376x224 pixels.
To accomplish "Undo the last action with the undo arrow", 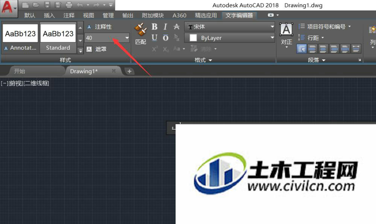I will pos(80,5).
